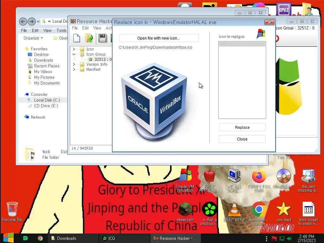Select Favorites in Explorer navigation pane
Image resolution: width=324 pixels, height=243 pixels.
[x=39, y=49]
